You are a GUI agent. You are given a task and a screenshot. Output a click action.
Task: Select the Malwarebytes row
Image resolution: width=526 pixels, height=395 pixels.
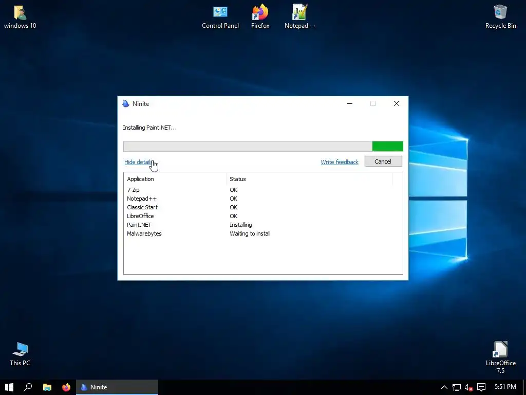coord(263,234)
